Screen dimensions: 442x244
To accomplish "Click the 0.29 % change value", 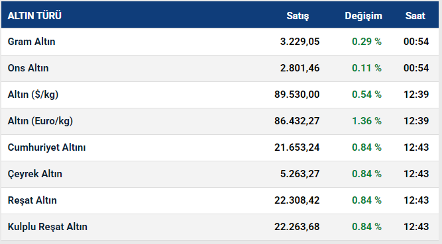I will (x=366, y=42).
